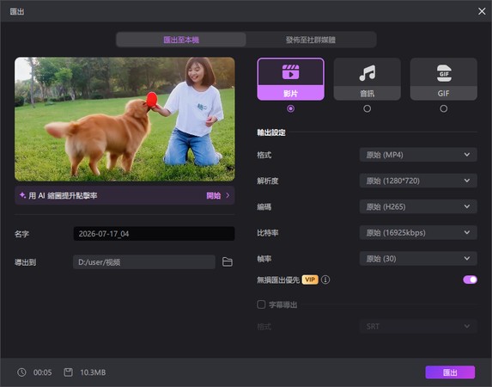
Task: Switch to the 匯出至本機 tab
Action: click(x=181, y=40)
